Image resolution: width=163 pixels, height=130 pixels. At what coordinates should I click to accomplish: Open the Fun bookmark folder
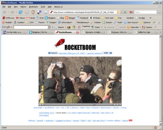118,18
